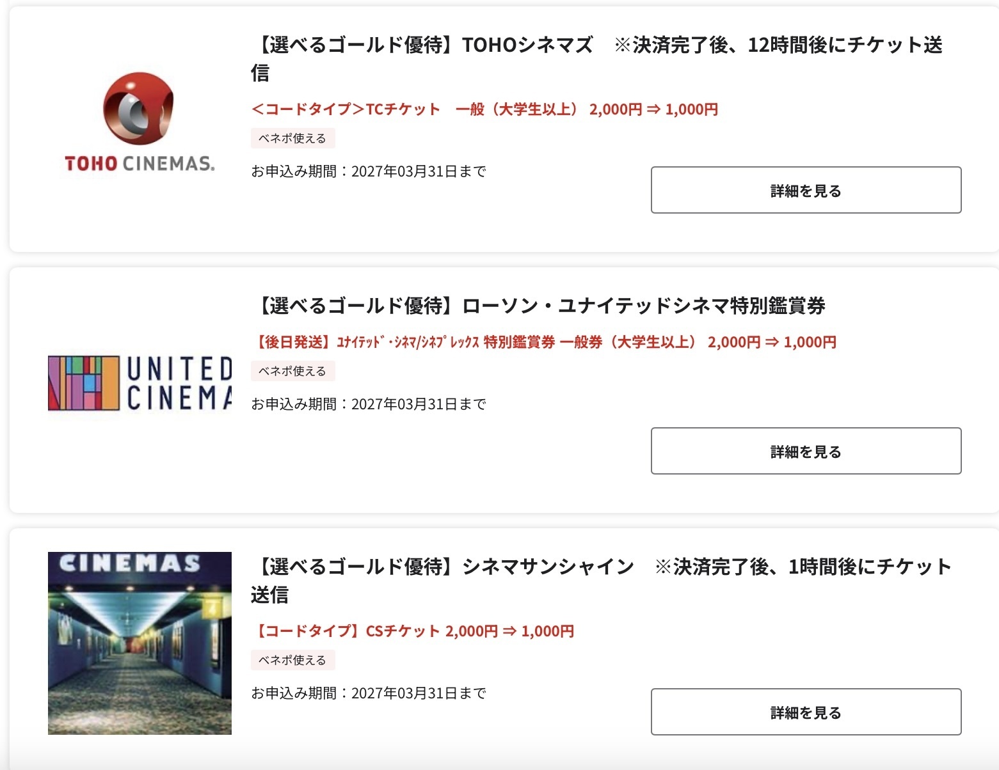Click 詳細を見る for the ユナイテッドシネマ offer
Viewport: 999px width, 770px height.
(x=806, y=451)
